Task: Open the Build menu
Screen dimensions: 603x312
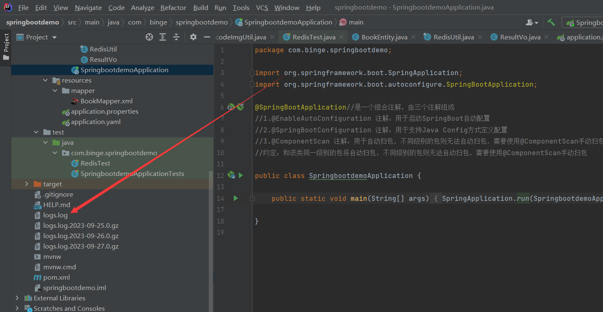Action: [201, 8]
